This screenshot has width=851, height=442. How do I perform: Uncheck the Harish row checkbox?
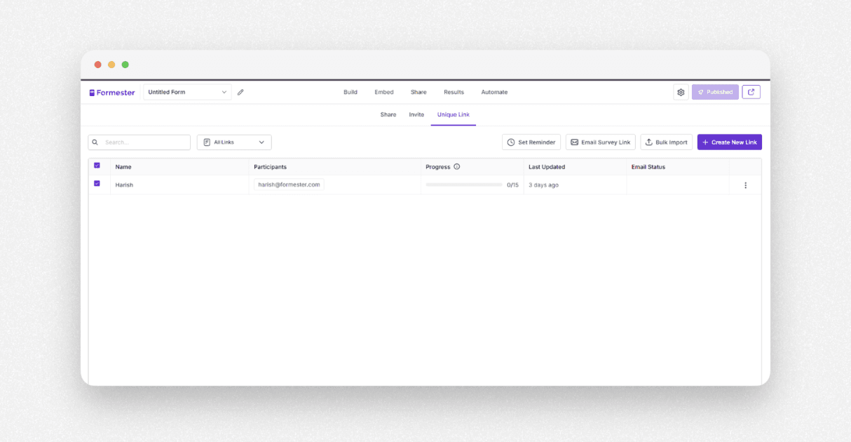[x=97, y=184]
